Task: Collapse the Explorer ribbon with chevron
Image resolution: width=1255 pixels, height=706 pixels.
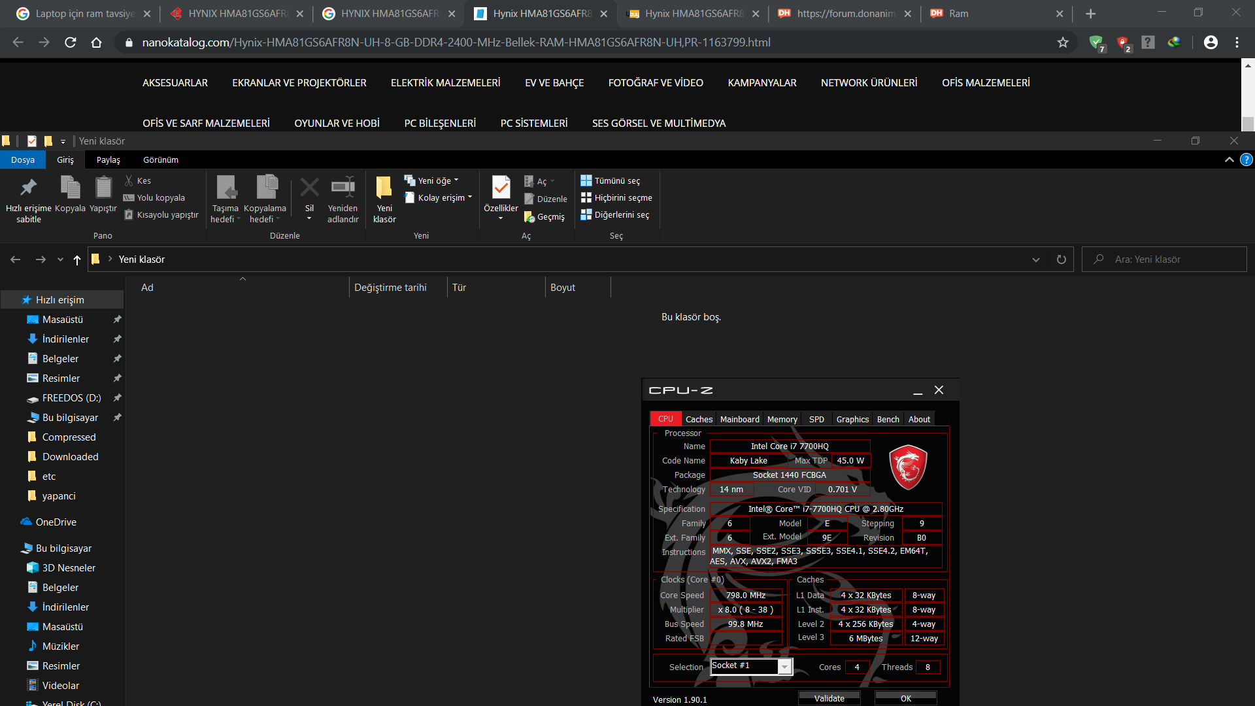Action: click(x=1229, y=160)
